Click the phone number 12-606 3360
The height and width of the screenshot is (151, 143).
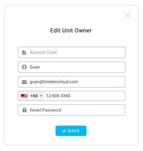pyautogui.click(x=58, y=96)
